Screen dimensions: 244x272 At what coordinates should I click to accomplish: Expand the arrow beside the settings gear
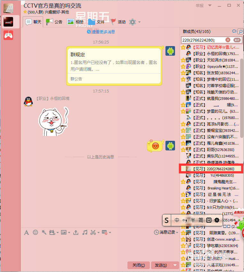[x=139, y=22]
